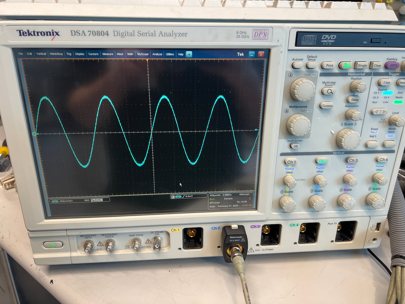Open the Trig menu
This screenshot has height=304, width=405.
69,54
